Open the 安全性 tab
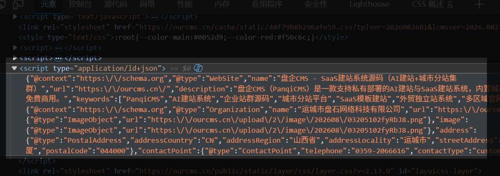Screen dimensions: 500x176 (x=316, y=4)
